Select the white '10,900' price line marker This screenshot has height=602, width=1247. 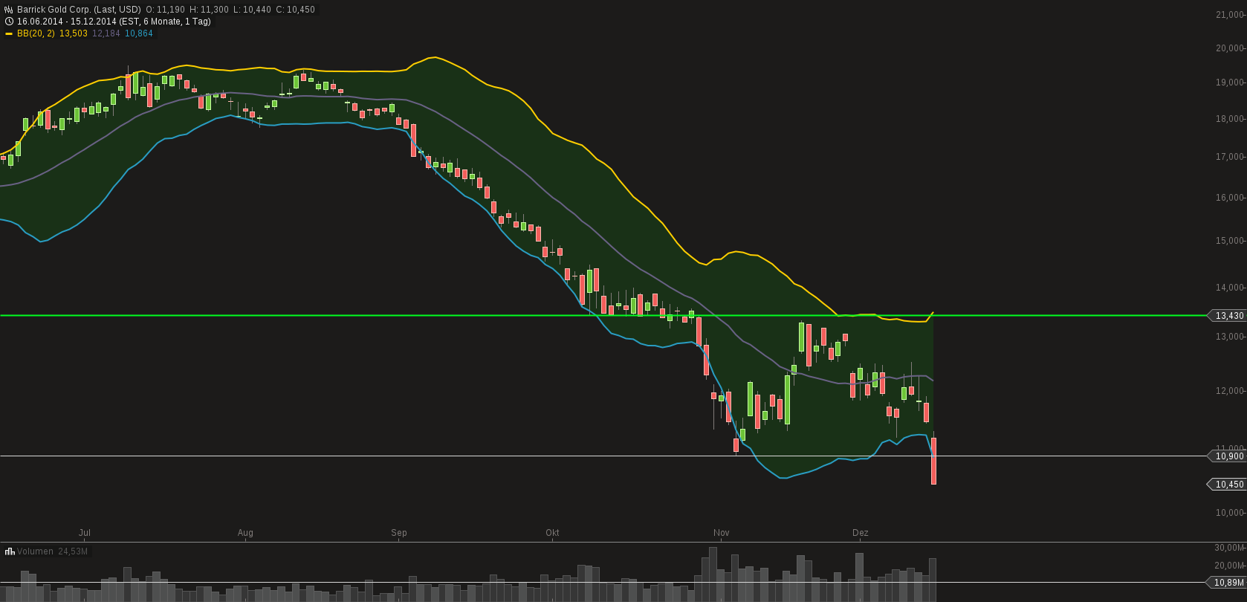pyautogui.click(x=1227, y=456)
